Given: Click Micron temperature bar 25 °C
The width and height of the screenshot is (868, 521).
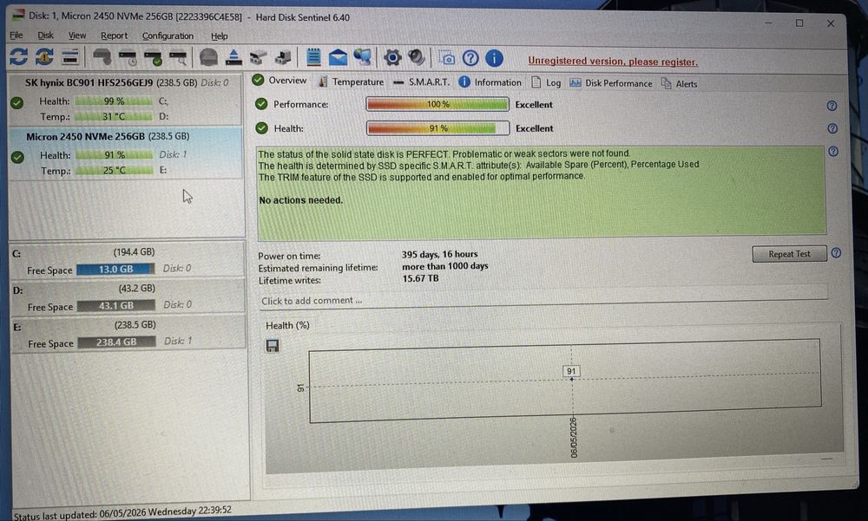Looking at the screenshot, I should click(114, 171).
